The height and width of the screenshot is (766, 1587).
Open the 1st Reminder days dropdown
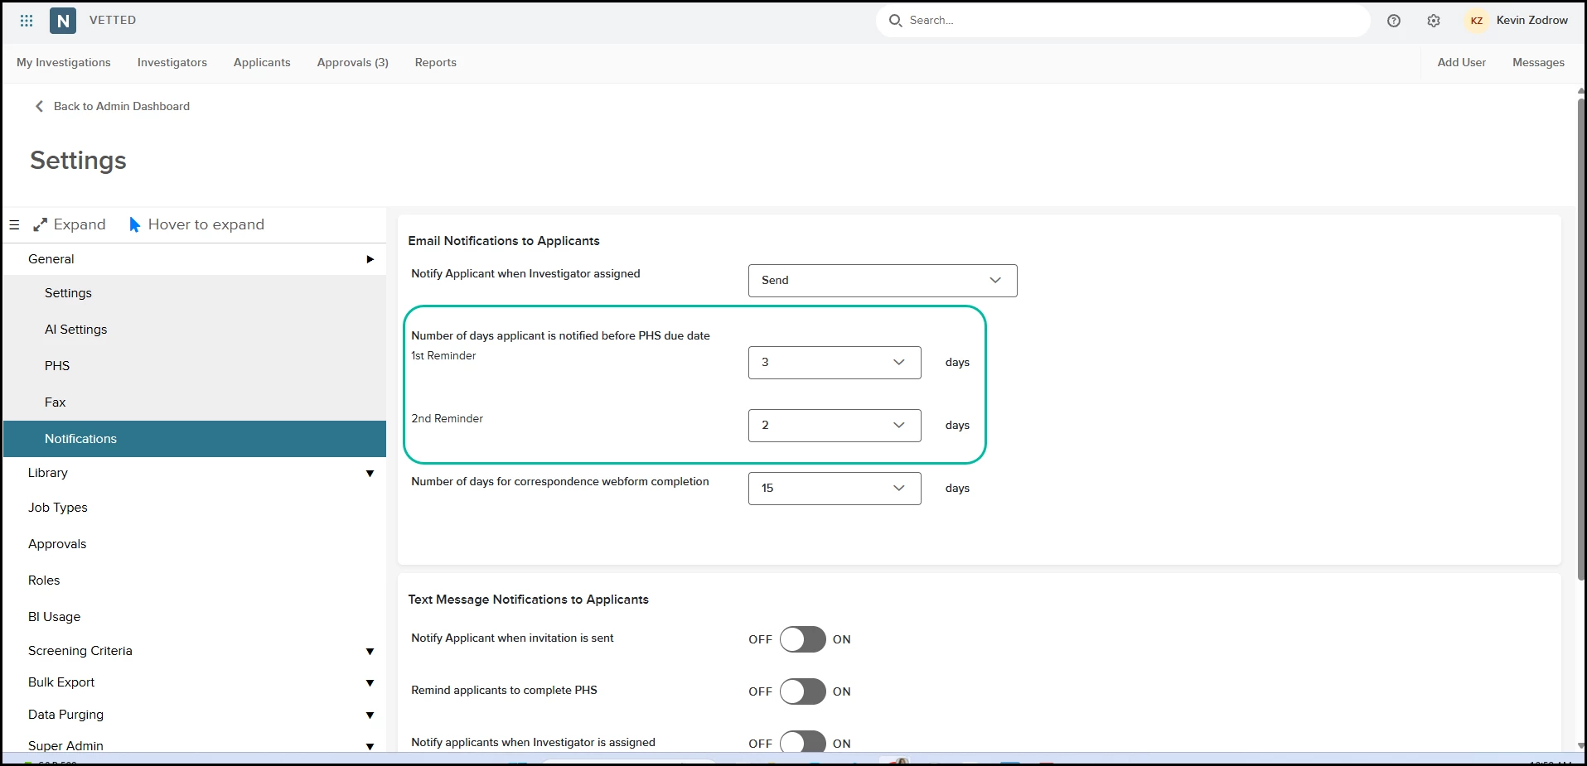point(835,363)
